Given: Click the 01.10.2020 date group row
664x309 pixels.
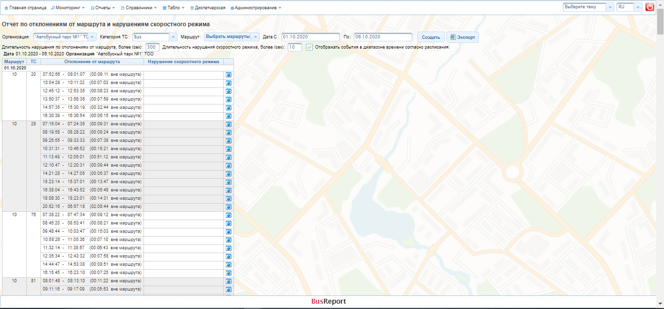Looking at the screenshot, I should pyautogui.click(x=118, y=68).
